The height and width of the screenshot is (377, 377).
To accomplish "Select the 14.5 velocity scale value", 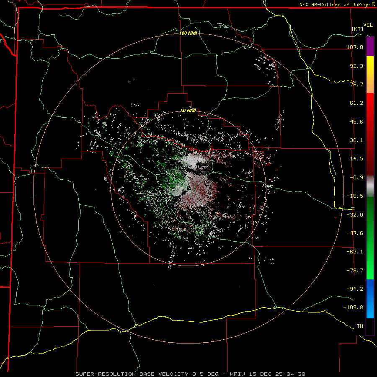I will (x=356, y=159).
